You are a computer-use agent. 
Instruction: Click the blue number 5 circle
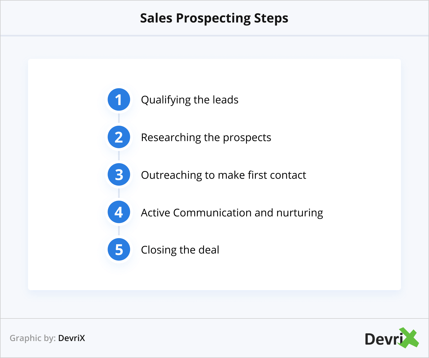119,250
